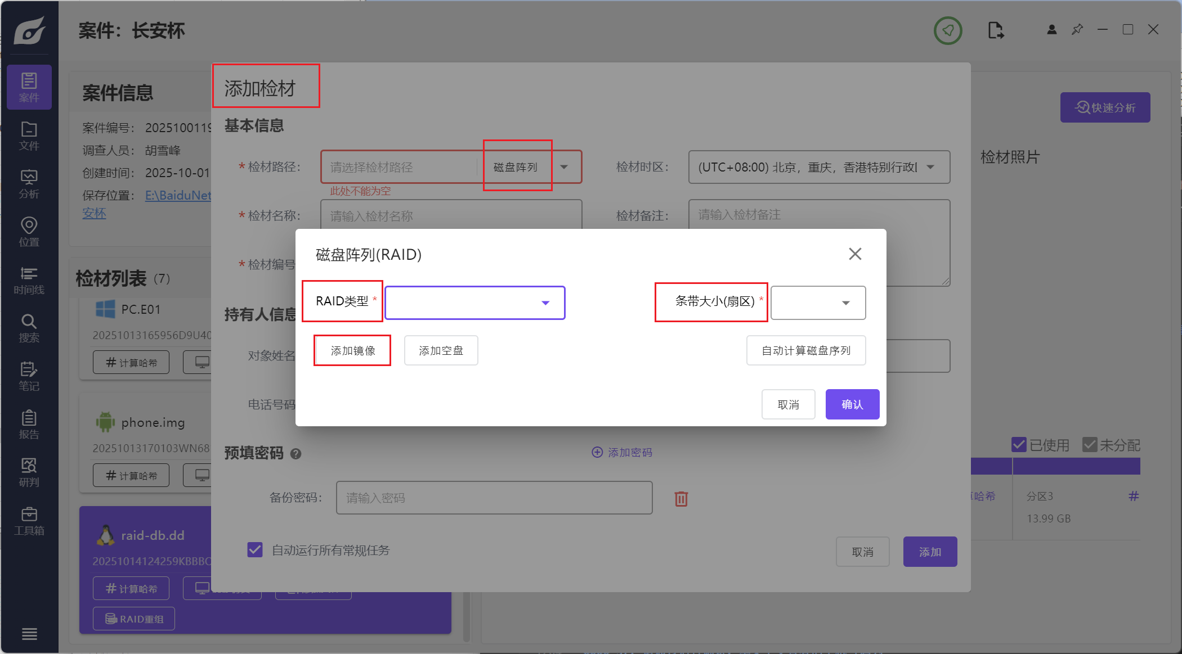1182x654 pixels.
Task: Click the 添加镜像 button
Action: [x=352, y=350]
